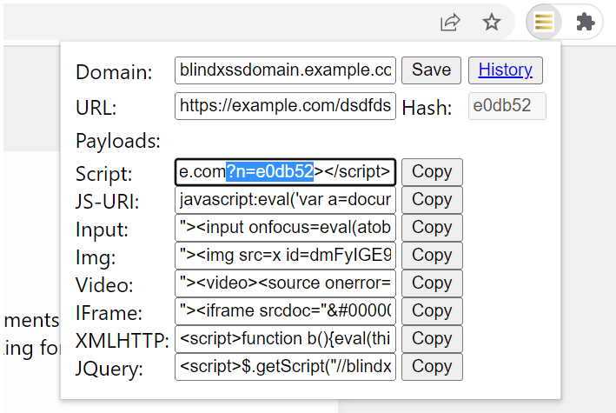Screen dimensions: 616x413
Task: Click the Domain: label
Action: (114, 72)
